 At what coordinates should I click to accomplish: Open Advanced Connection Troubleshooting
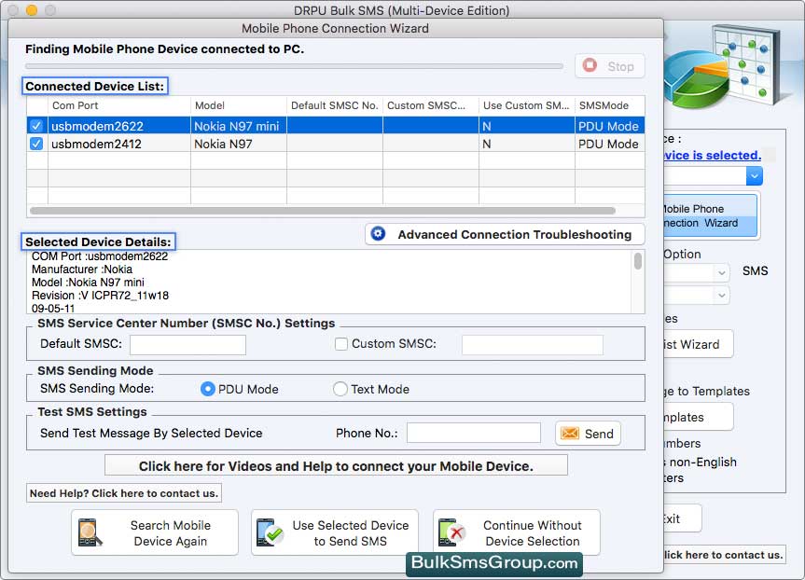click(506, 234)
